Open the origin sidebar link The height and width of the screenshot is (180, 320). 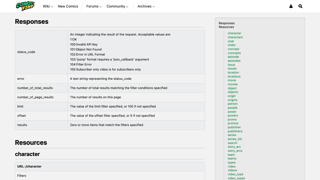click(x=232, y=96)
